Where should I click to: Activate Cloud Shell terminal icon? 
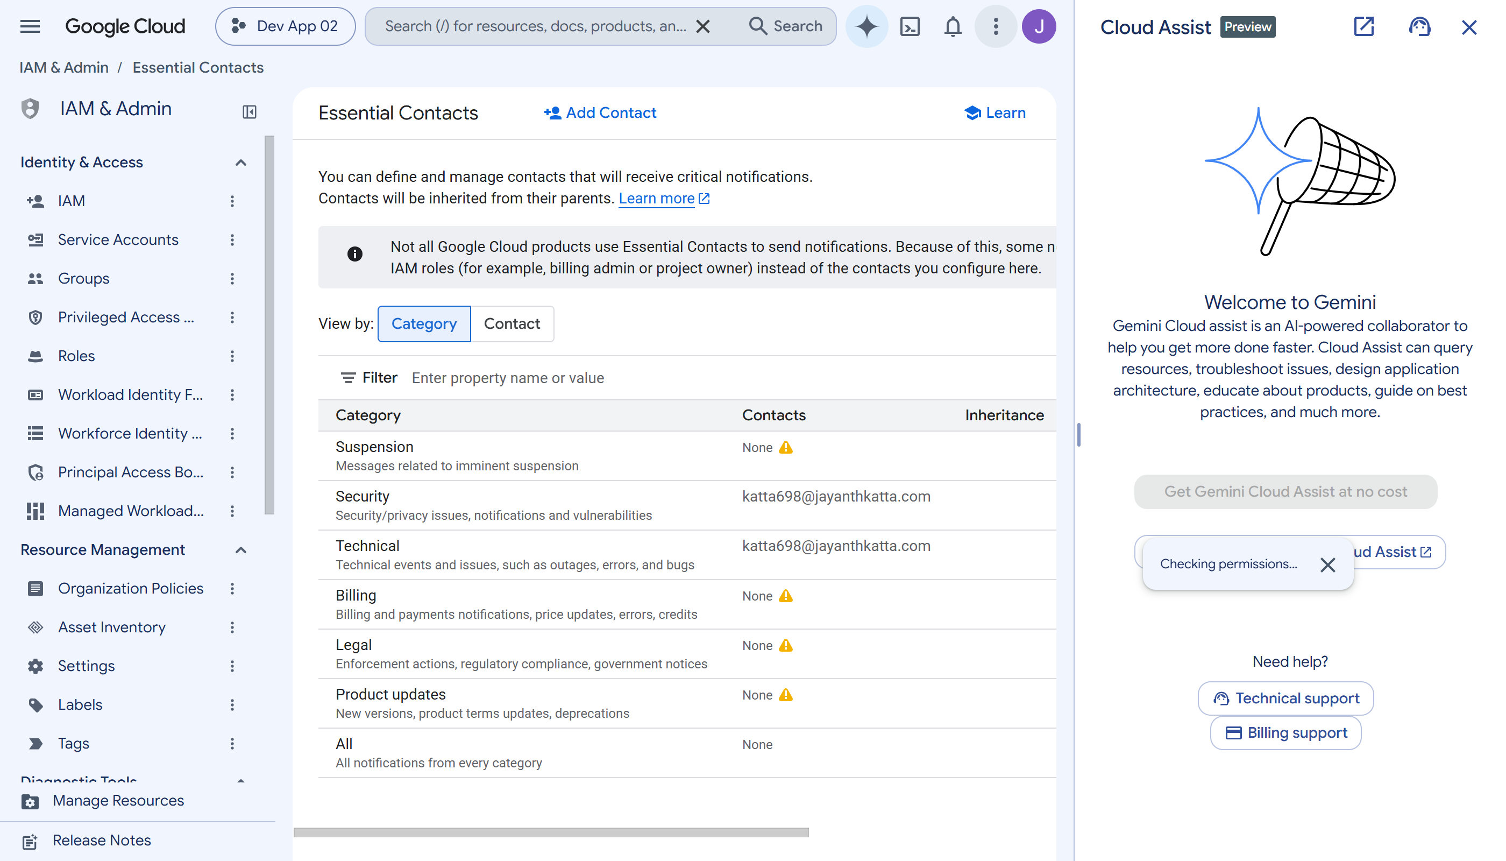(910, 26)
